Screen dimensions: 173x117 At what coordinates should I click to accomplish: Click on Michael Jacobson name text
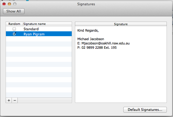click(91, 39)
